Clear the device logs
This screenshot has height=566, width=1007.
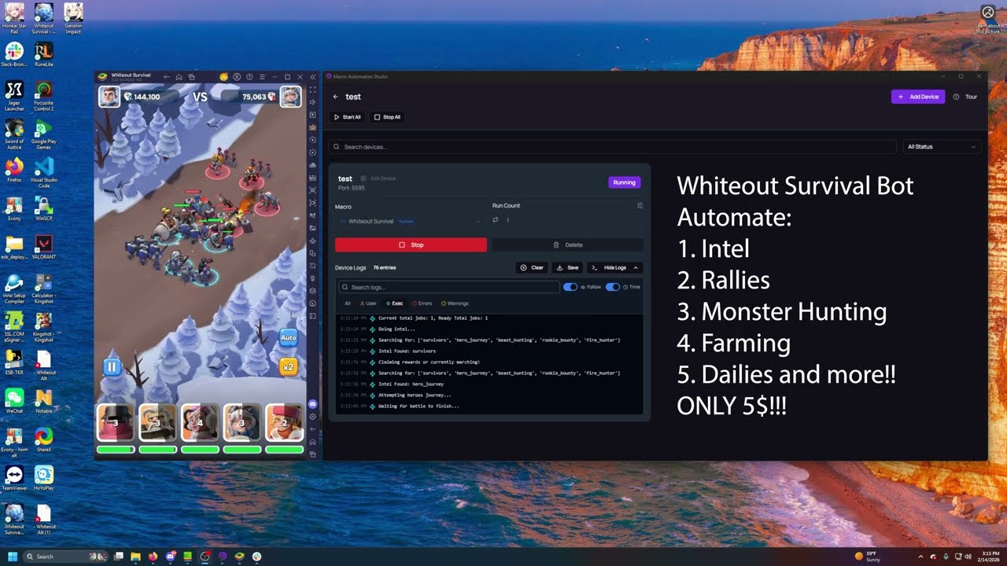532,267
